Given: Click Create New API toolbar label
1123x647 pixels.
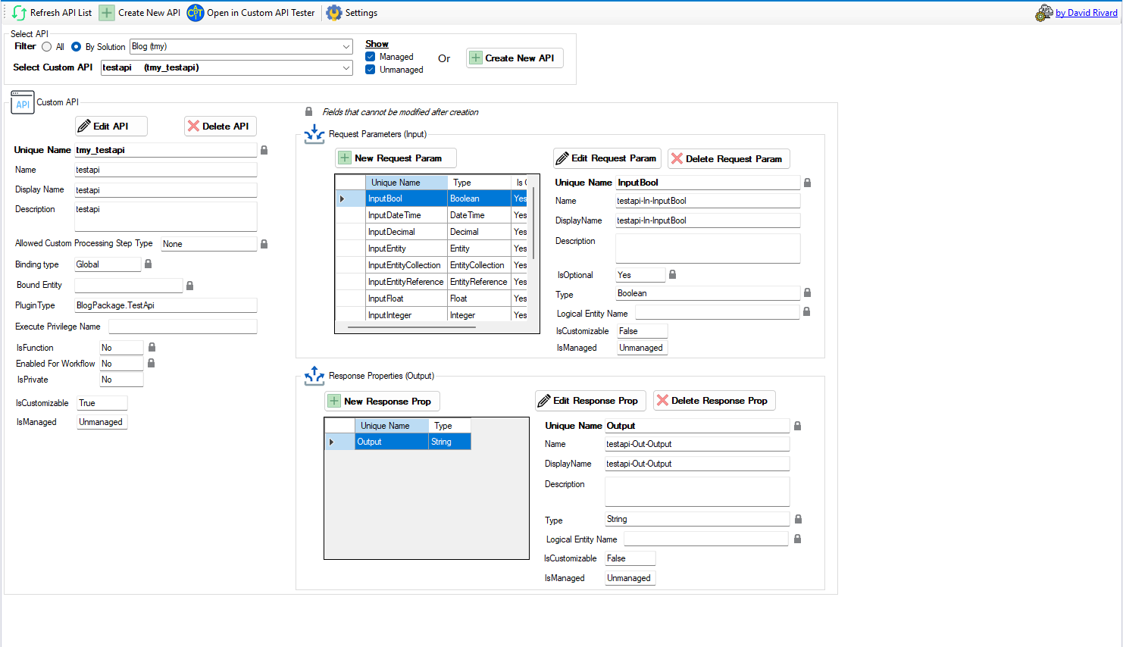Looking at the screenshot, I should pos(149,13).
